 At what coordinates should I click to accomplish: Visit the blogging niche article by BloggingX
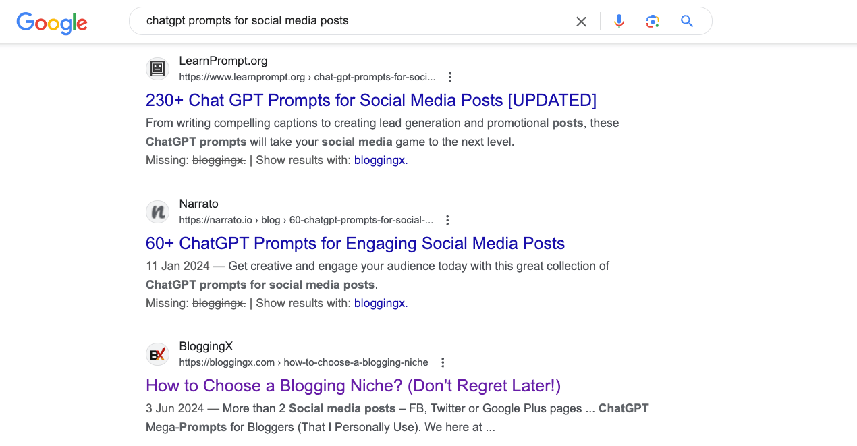pyautogui.click(x=353, y=386)
